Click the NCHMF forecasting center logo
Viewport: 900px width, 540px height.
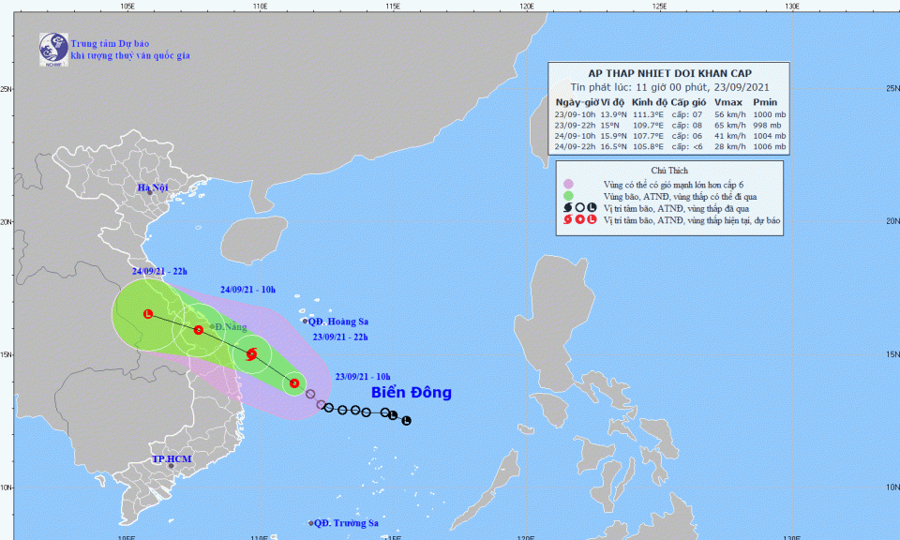[52, 49]
